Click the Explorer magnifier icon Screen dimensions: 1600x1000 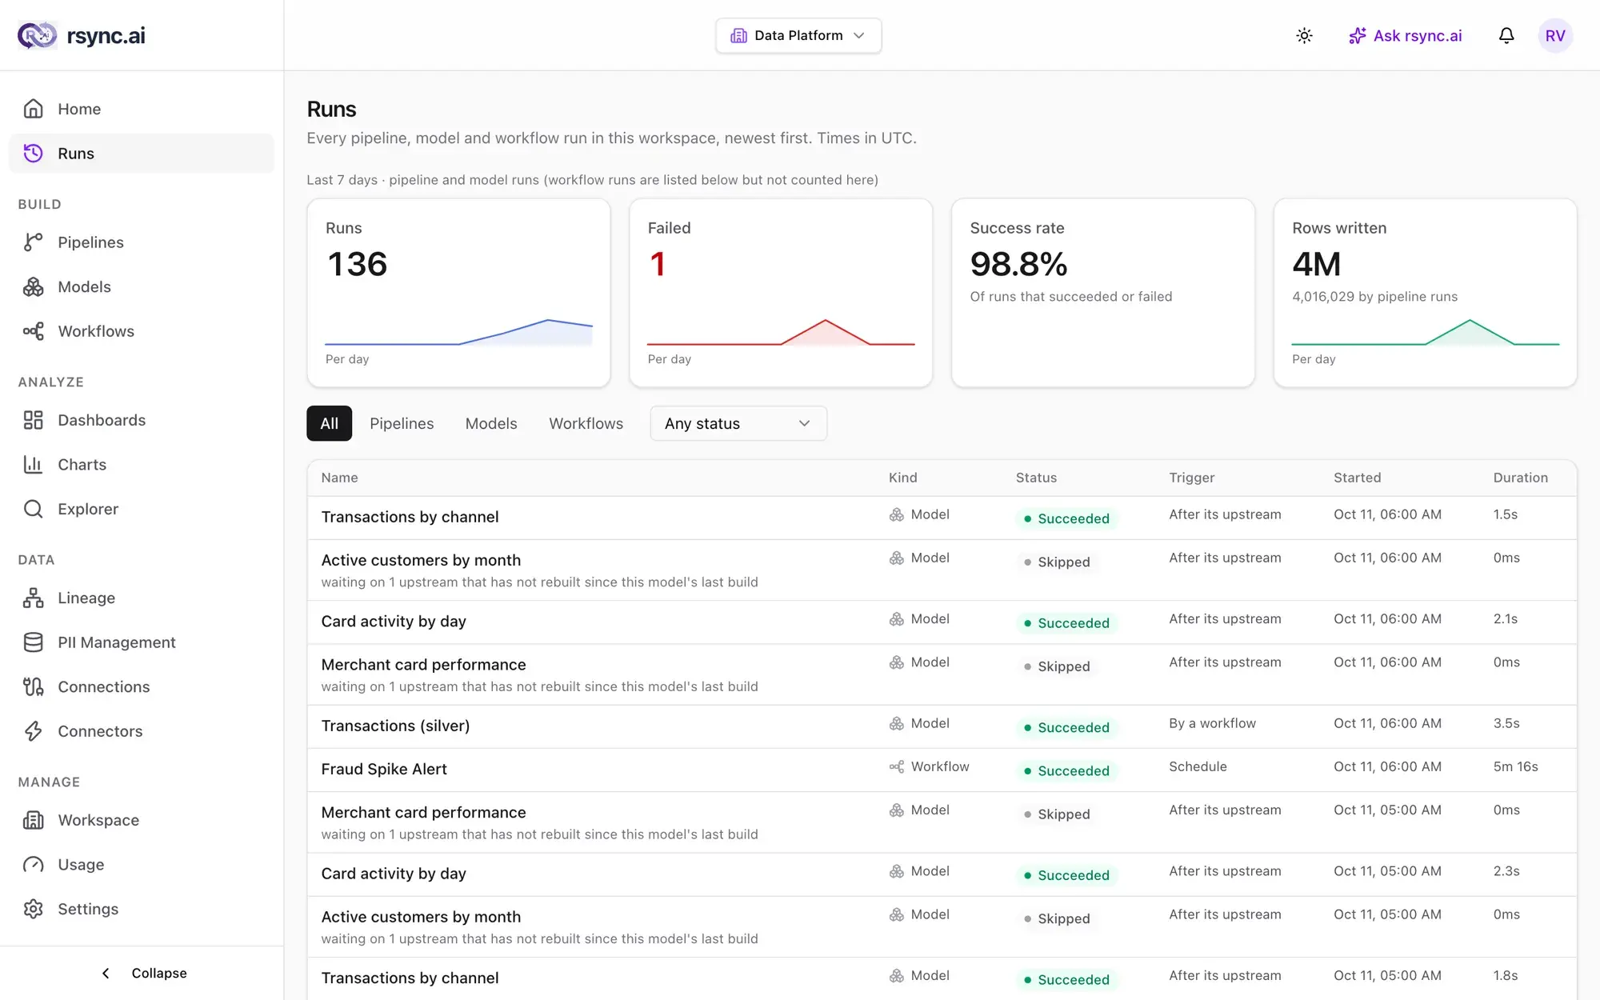coord(33,509)
